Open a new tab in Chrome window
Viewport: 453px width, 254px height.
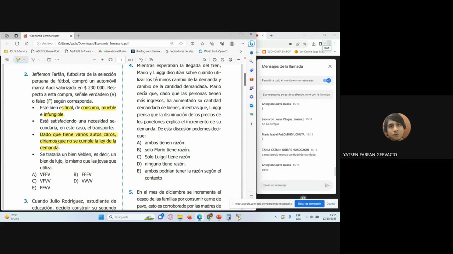tap(271, 35)
